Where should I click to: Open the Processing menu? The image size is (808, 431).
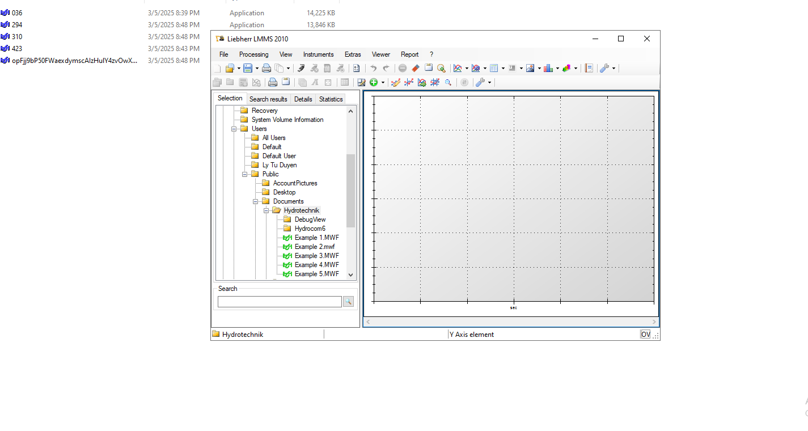click(x=253, y=54)
